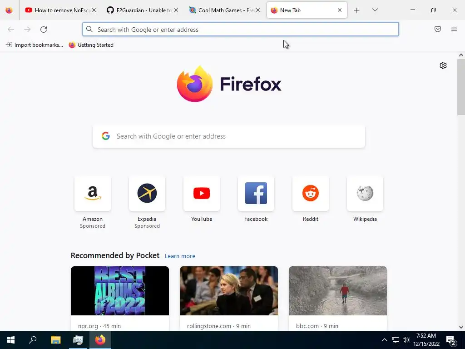This screenshot has height=349, width=465.
Task: Open the Action Center notifications icon
Action: (x=451, y=340)
